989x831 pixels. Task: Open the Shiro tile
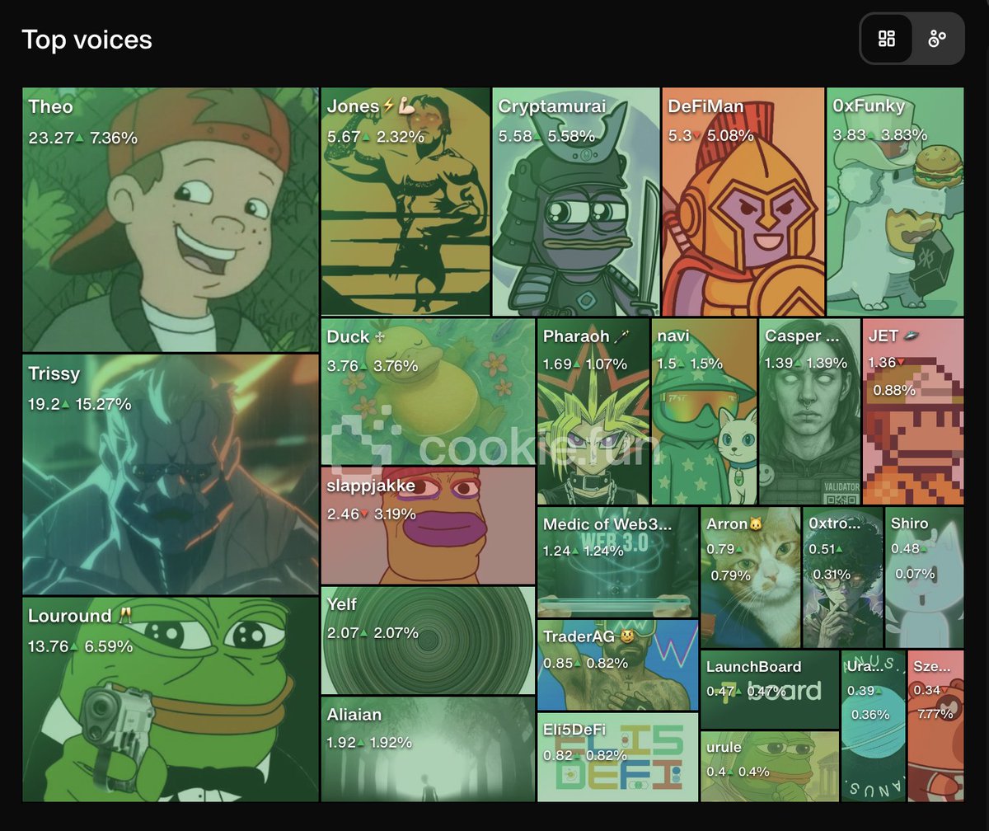point(925,578)
